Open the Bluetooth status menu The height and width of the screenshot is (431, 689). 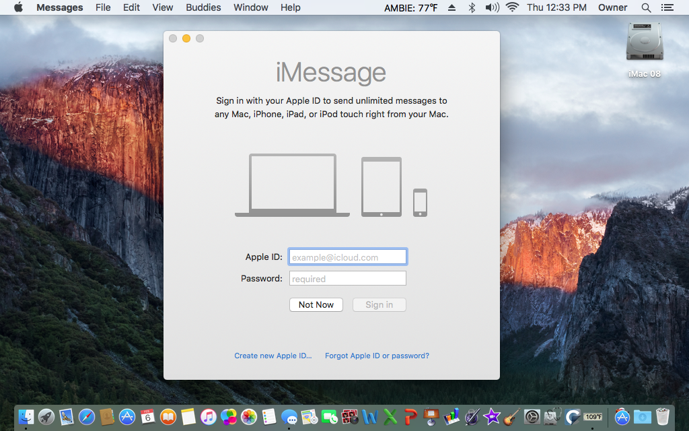click(472, 7)
